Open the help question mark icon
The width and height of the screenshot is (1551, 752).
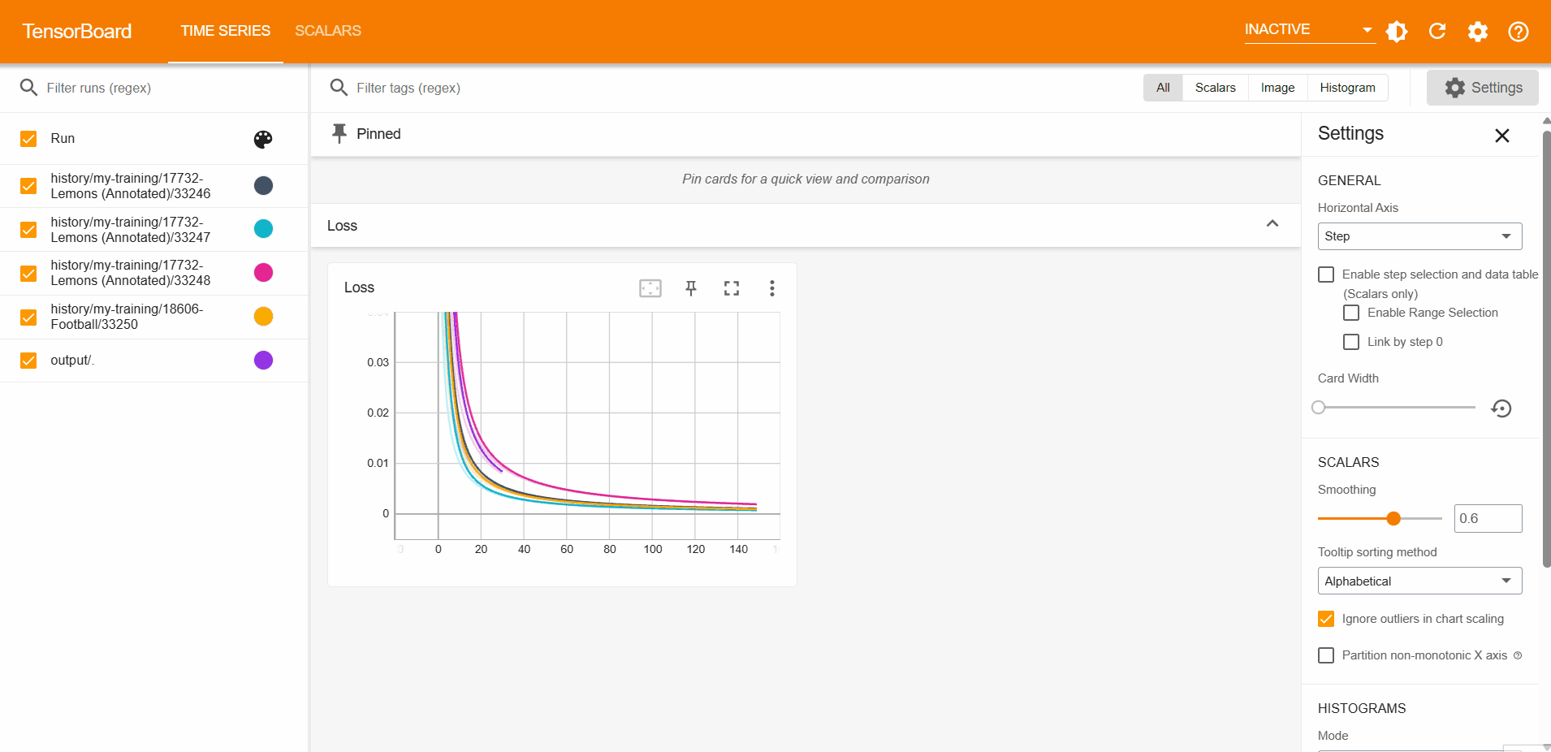tap(1519, 32)
